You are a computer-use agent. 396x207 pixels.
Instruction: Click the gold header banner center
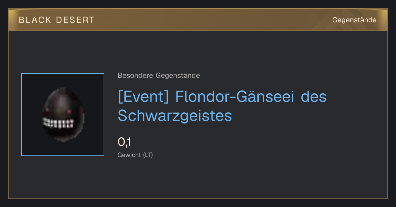(198, 20)
